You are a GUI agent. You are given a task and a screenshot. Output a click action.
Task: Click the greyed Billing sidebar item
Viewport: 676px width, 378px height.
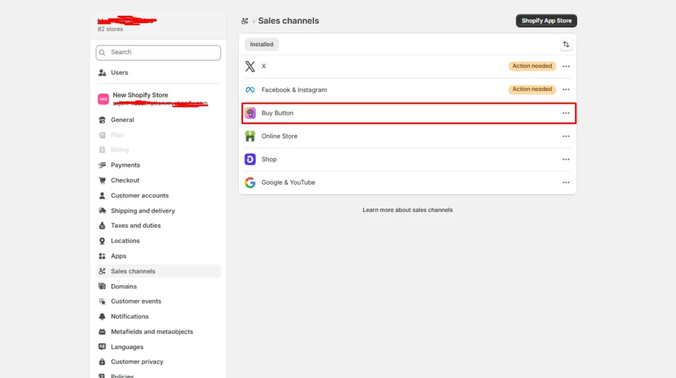(x=158, y=150)
